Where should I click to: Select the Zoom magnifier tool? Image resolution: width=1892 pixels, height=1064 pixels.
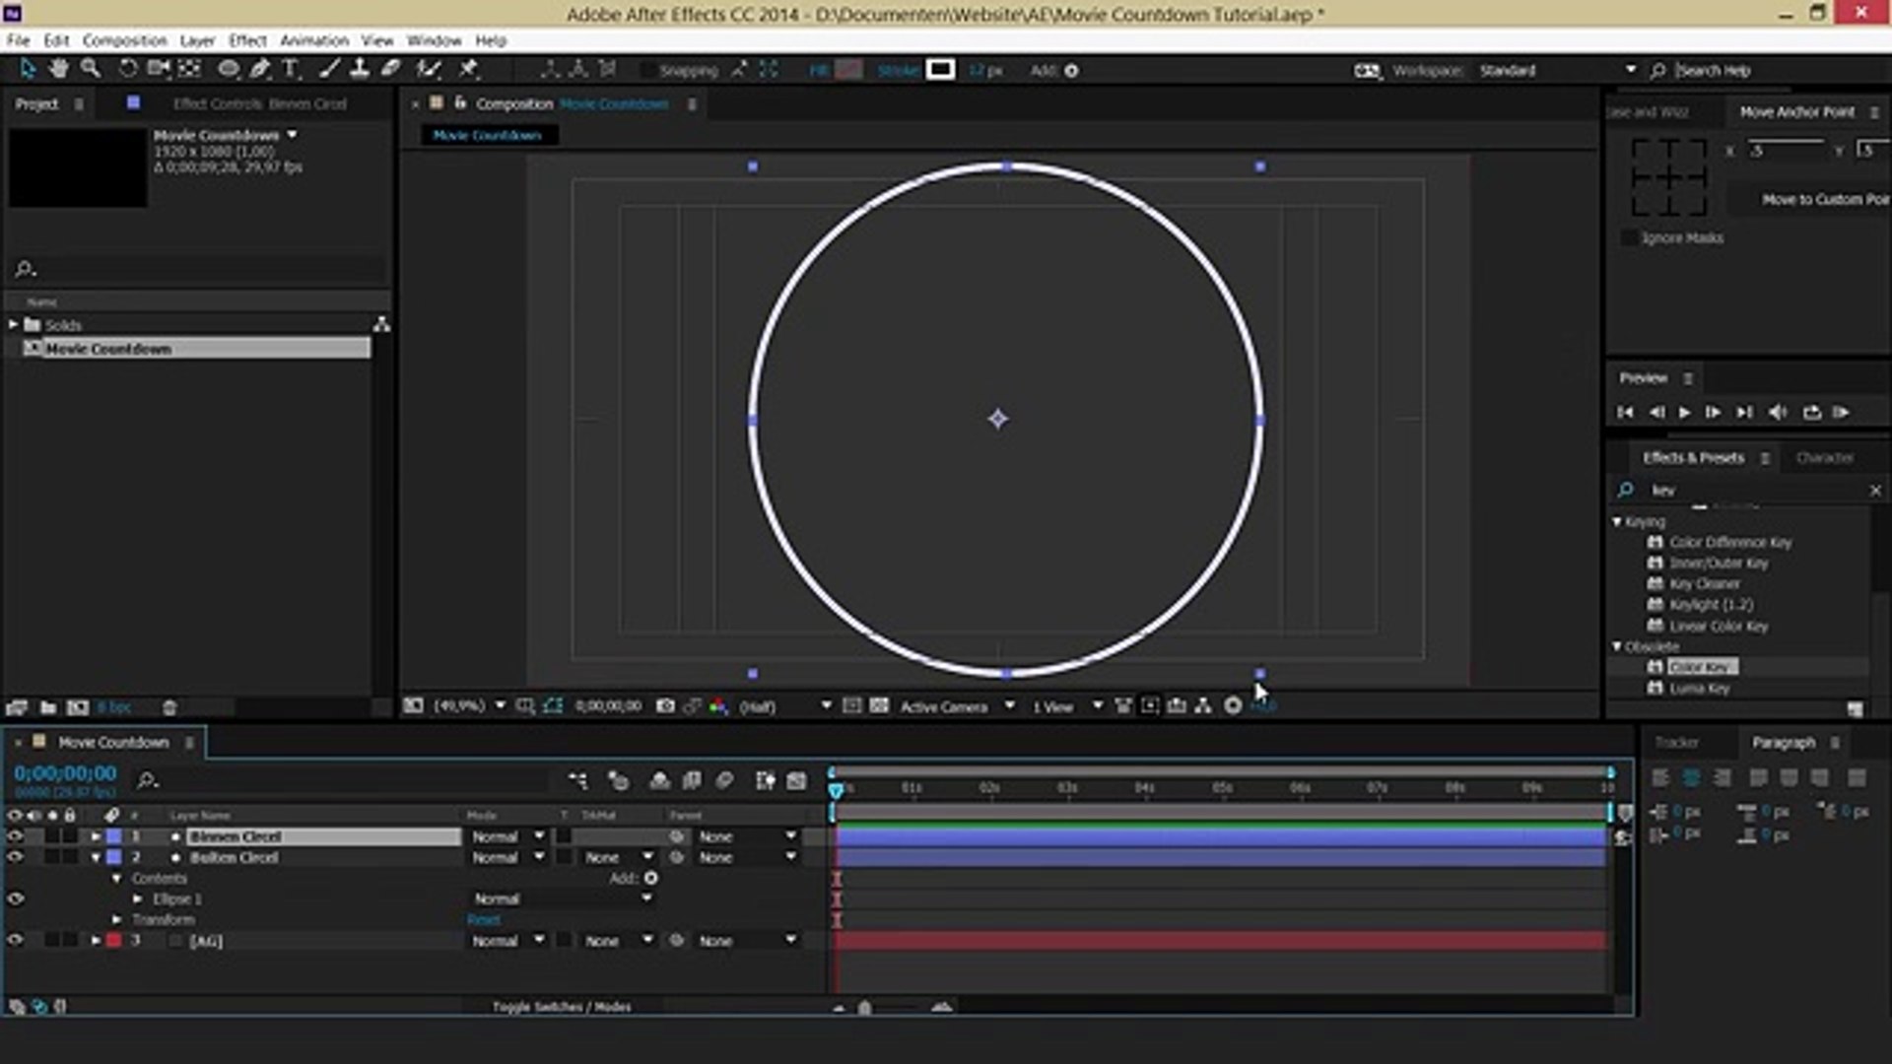91,69
